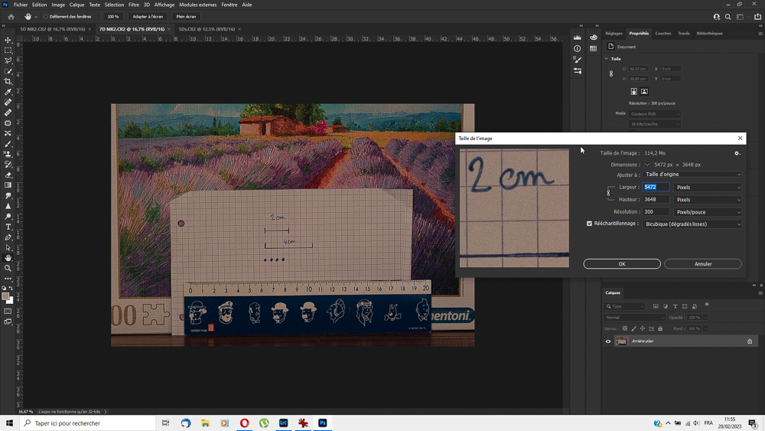Select the Zoom tool in toolbar

[x=8, y=268]
